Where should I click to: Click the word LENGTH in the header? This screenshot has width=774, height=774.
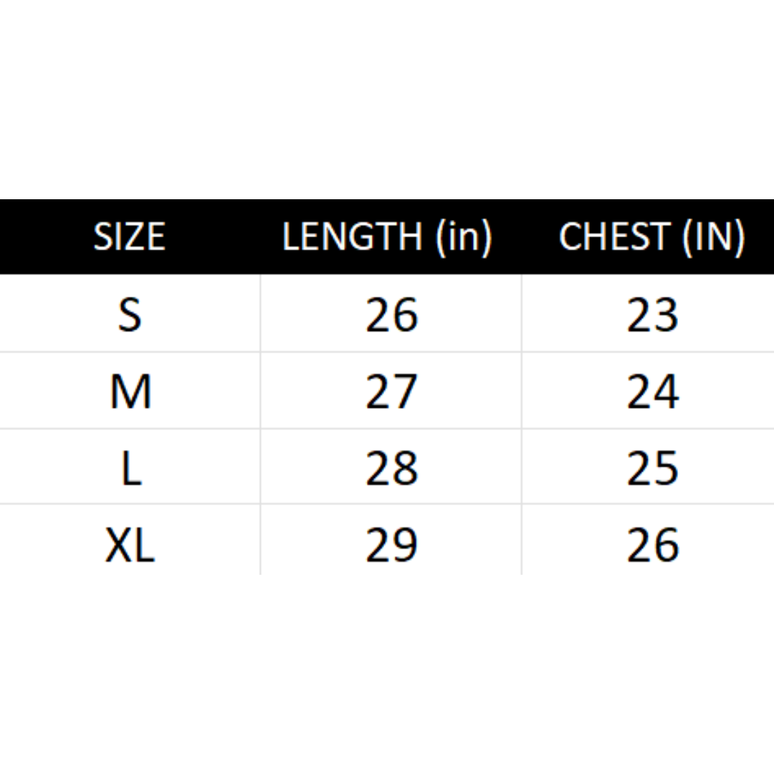pos(352,236)
